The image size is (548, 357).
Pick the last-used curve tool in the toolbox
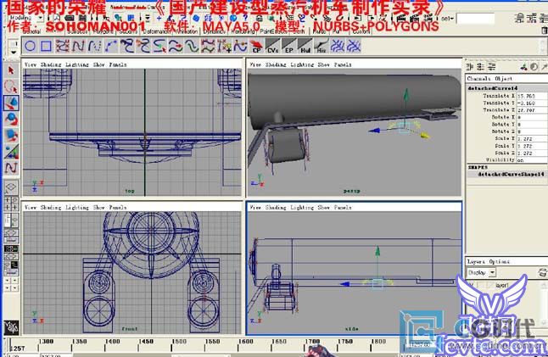pyautogui.click(x=11, y=168)
